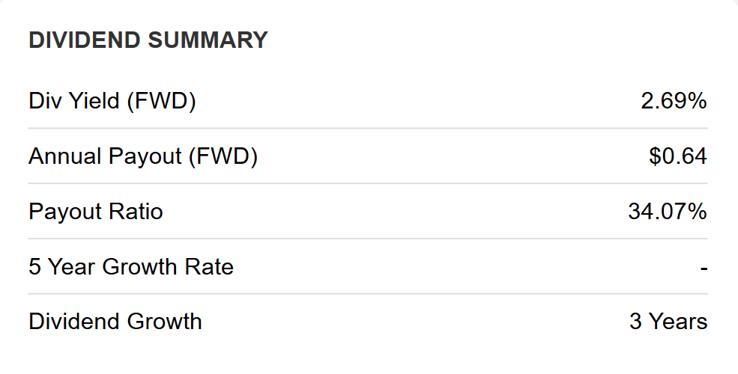
Task: Click the DIVIDEND SUMMARY heading
Action: pos(148,40)
